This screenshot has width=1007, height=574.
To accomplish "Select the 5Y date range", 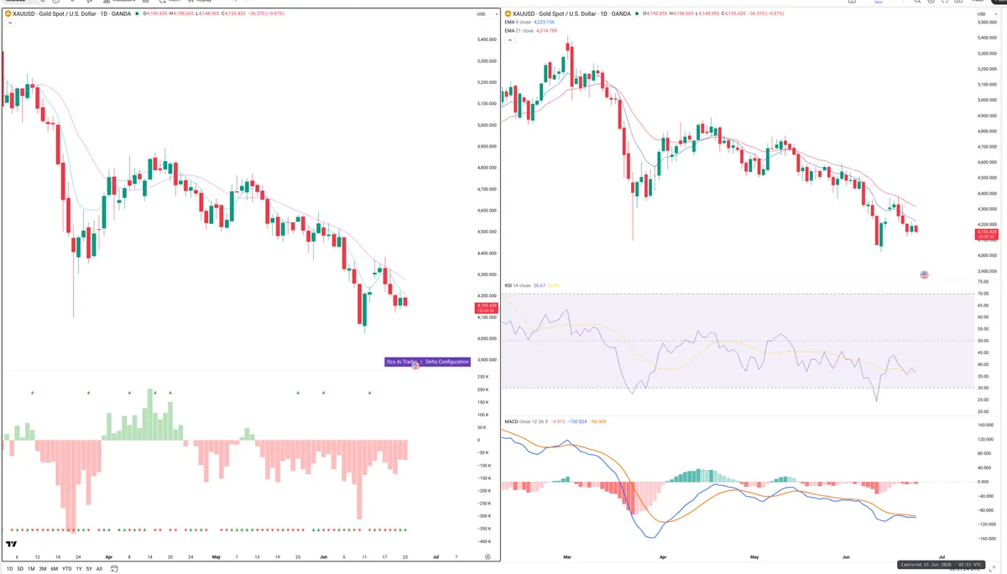I will tap(89, 569).
